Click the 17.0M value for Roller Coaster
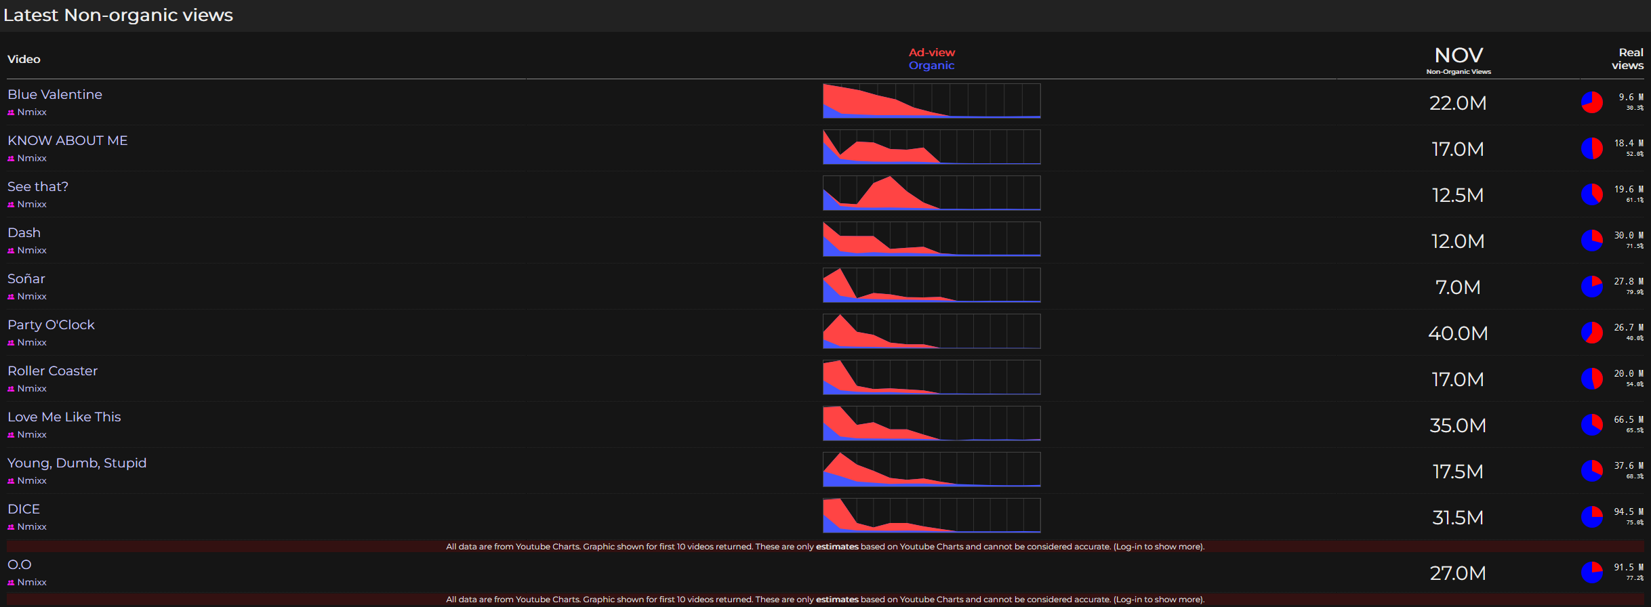Viewport: 1651px width, 607px height. coord(1458,379)
